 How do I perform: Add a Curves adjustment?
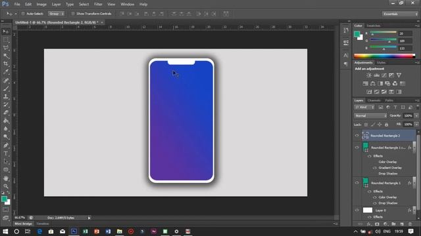coord(384,75)
